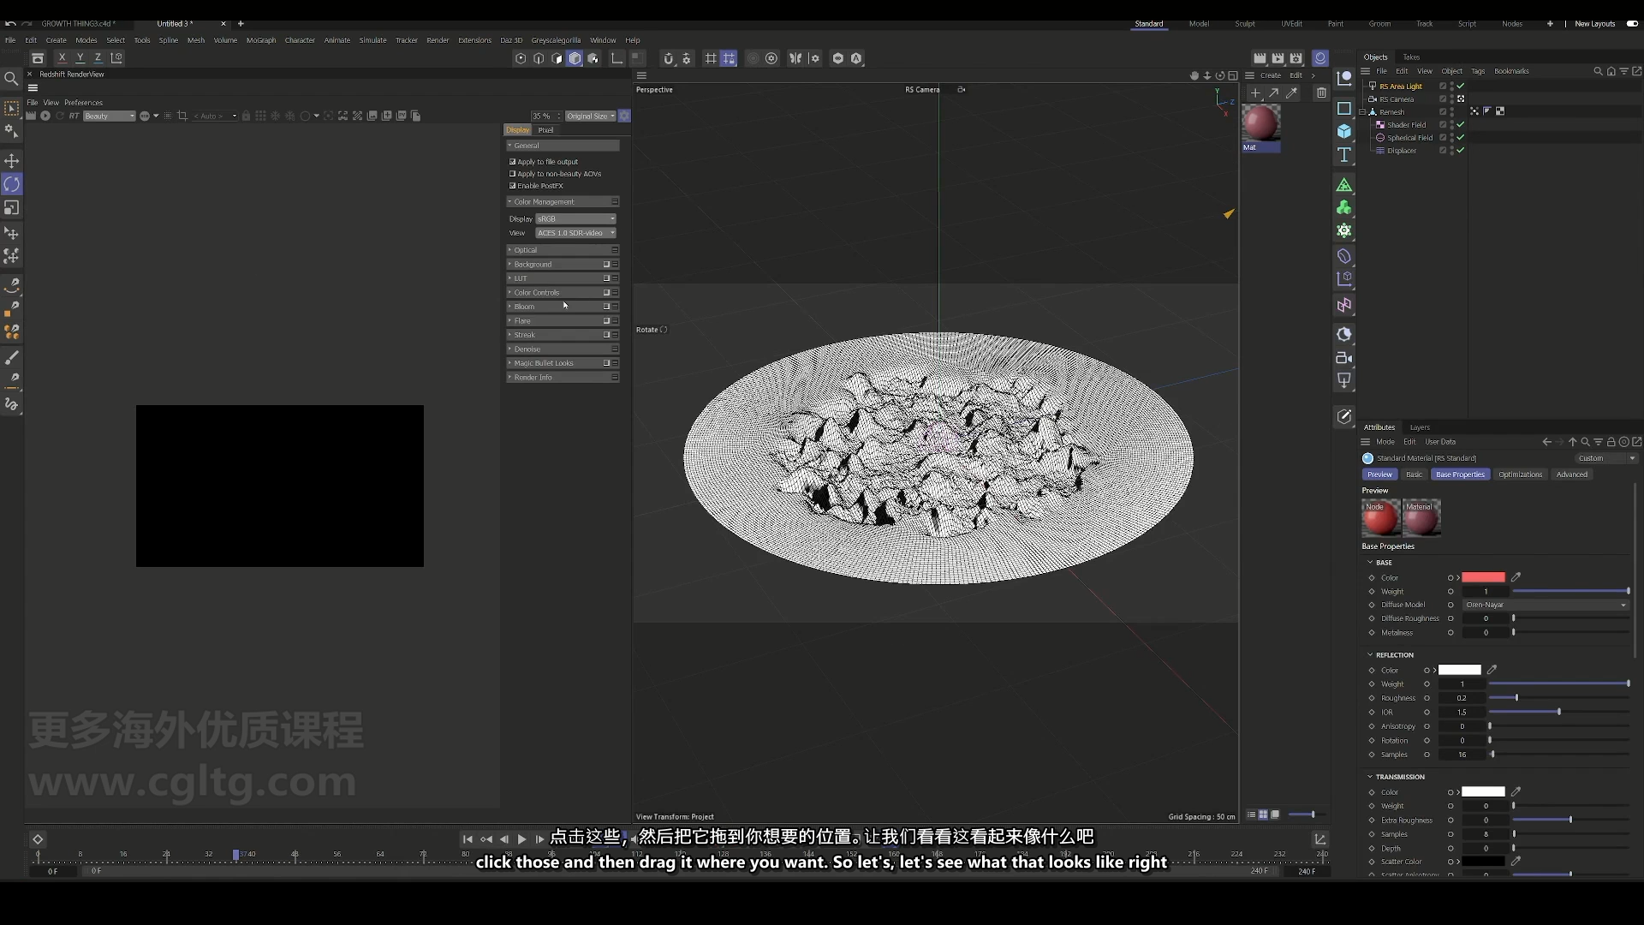Open RenderView Preferences menu
The height and width of the screenshot is (925, 1644).
tap(83, 103)
